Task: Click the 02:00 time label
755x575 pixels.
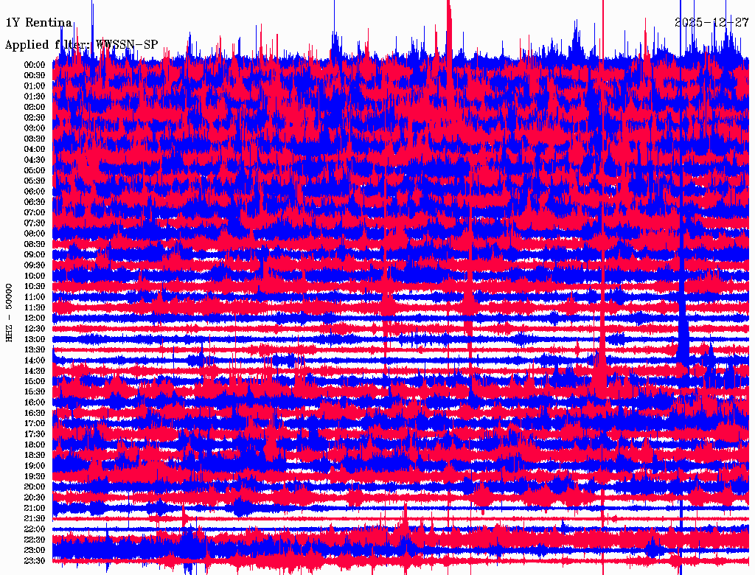Action: (35, 107)
